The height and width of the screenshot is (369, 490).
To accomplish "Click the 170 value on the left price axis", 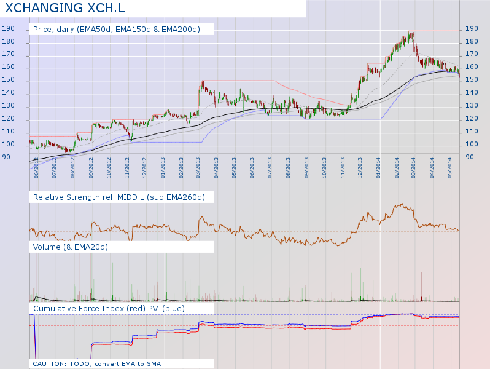I will pos(9,54).
